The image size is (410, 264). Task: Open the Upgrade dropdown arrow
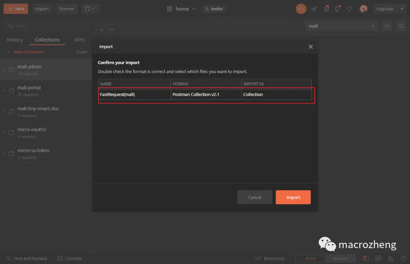pyautogui.click(x=401, y=8)
